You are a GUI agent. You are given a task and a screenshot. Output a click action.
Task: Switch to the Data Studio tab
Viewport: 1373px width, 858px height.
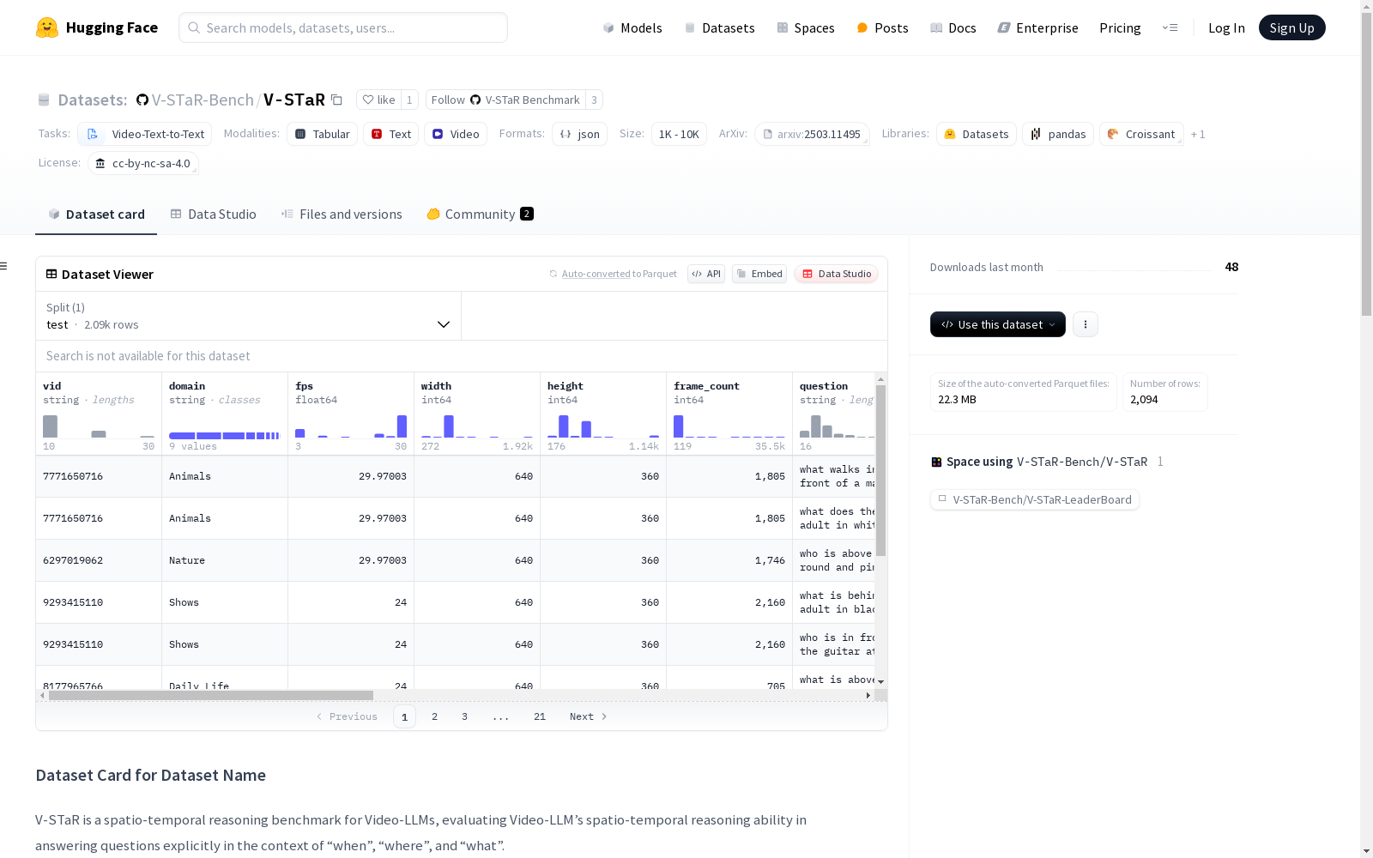(x=213, y=214)
